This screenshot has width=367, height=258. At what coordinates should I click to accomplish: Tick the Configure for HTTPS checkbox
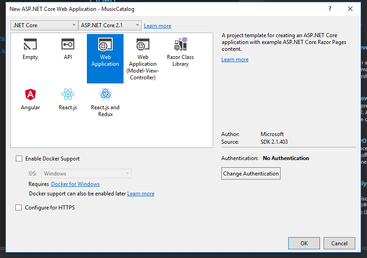pos(19,208)
